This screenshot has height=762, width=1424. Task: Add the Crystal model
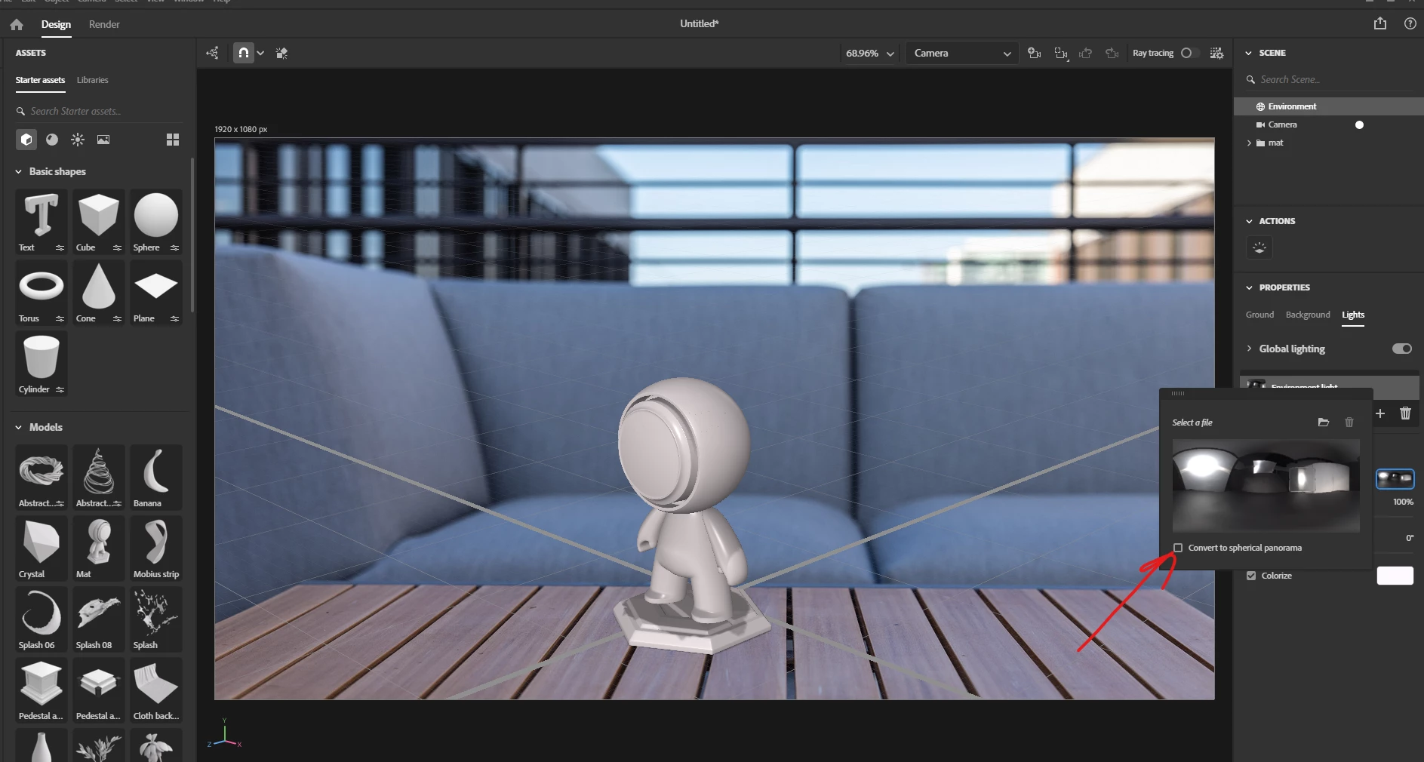pos(42,548)
